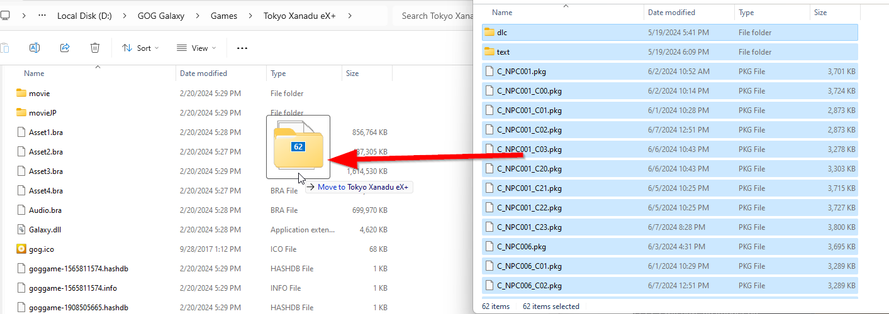This screenshot has height=314, width=889.
Task: Click the Tokyo Xanadu eX+ breadcrumb
Action: 299,16
